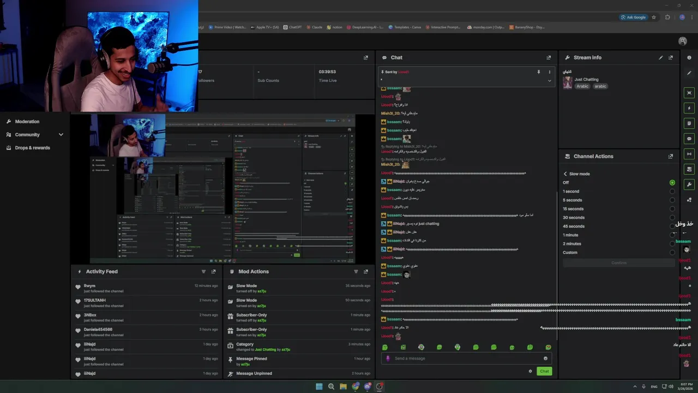698x393 pixels.
Task: Open az7ju link in Category mod action
Action: [x=286, y=350]
